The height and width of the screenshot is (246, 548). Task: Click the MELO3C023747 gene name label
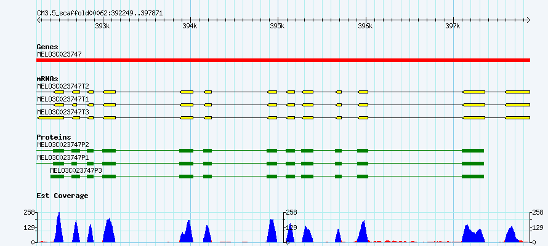point(59,54)
